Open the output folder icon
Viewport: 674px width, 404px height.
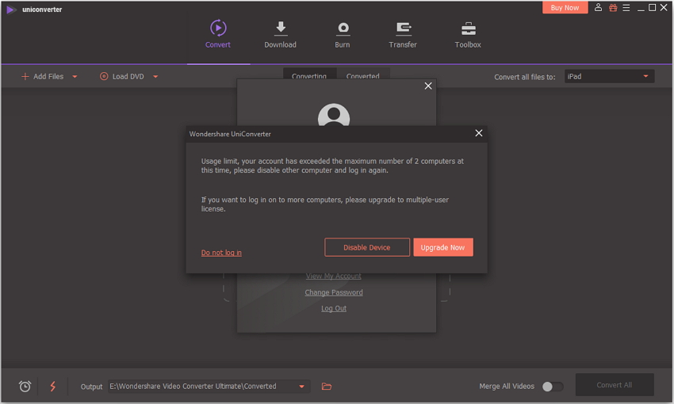pyautogui.click(x=327, y=387)
